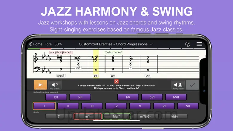The image size is (233, 131).
Task: Choose the Maj7 chord quality
Action: [x=116, y=116]
